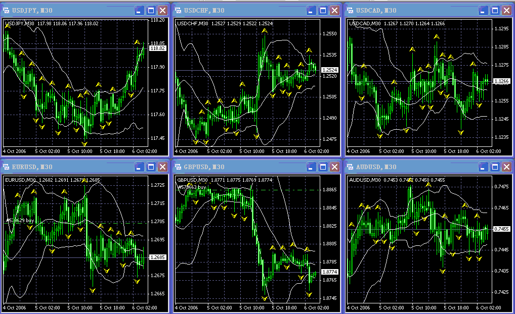
Task: Close the EURUSD chart window
Action: tap(162, 167)
